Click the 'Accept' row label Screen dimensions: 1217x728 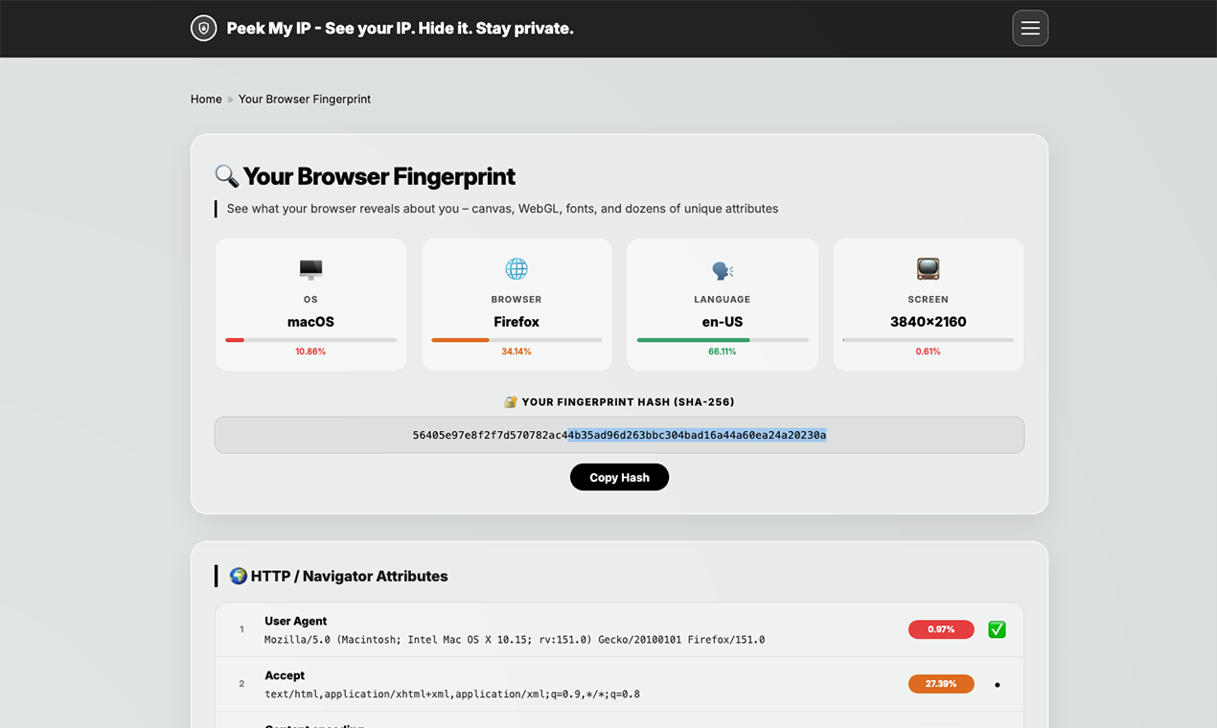285,676
